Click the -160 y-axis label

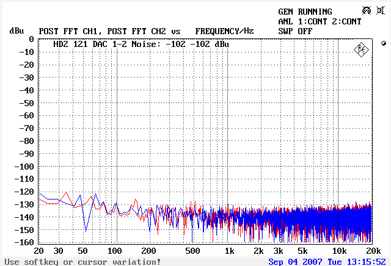click(x=24, y=242)
